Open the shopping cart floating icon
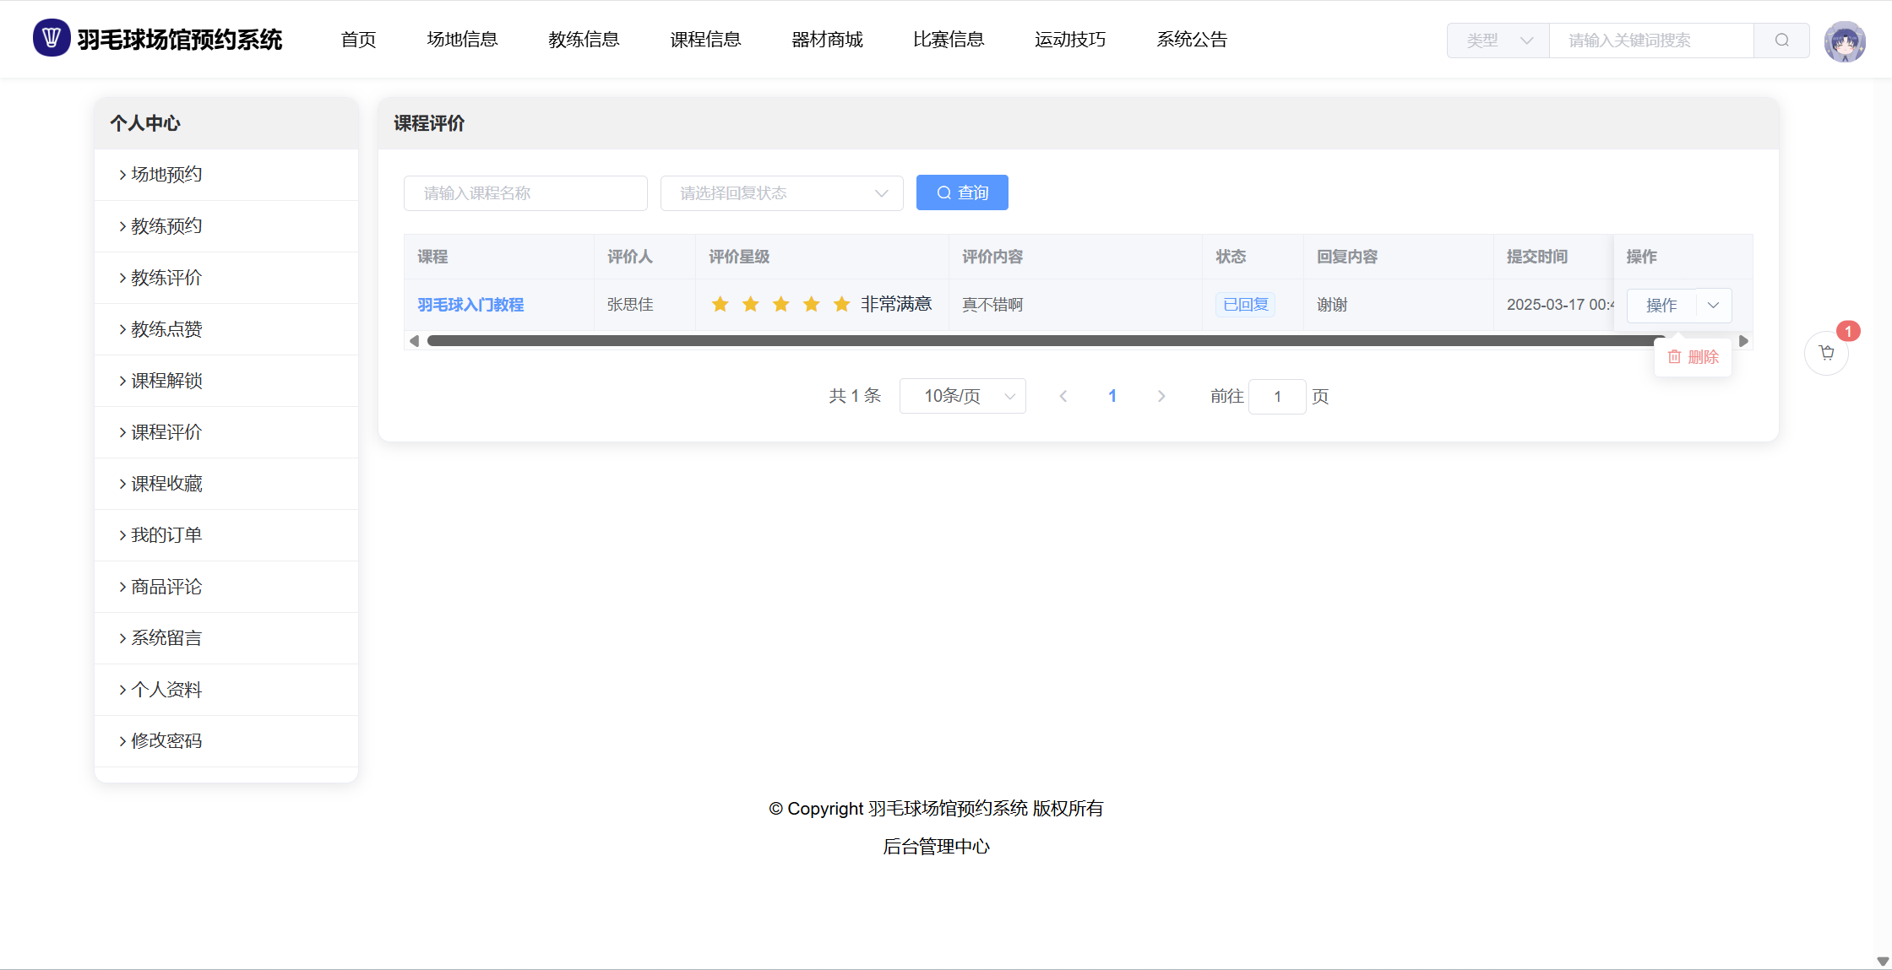The image size is (1892, 970). [1826, 353]
